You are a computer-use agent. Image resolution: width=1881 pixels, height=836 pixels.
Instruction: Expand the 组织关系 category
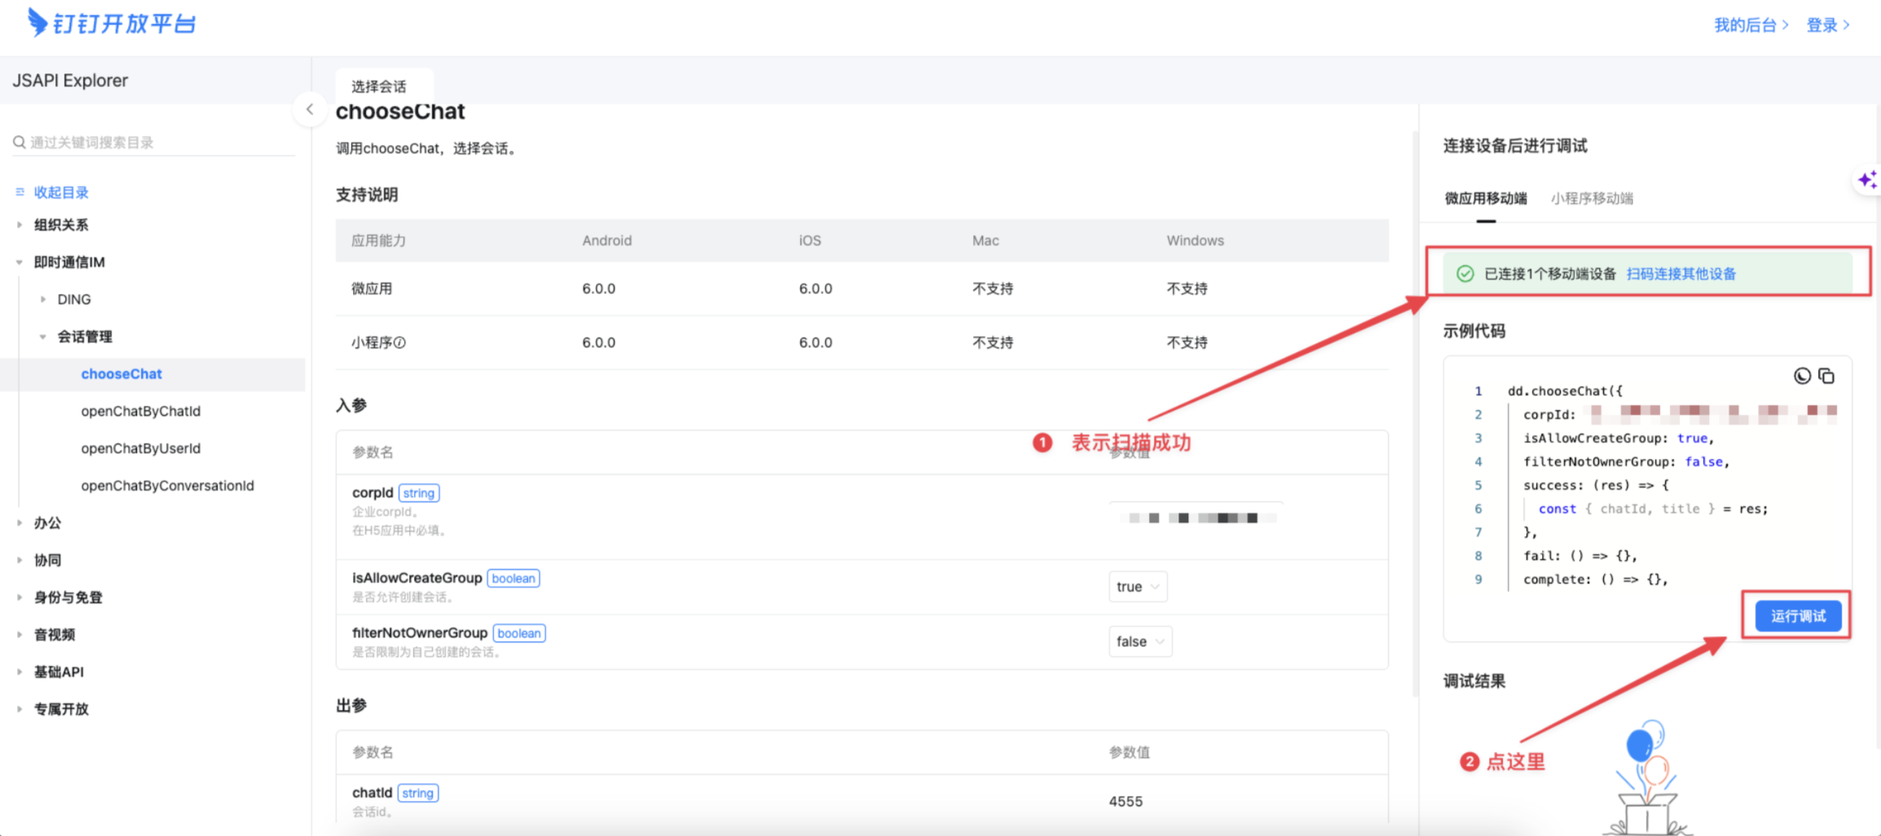pos(20,225)
